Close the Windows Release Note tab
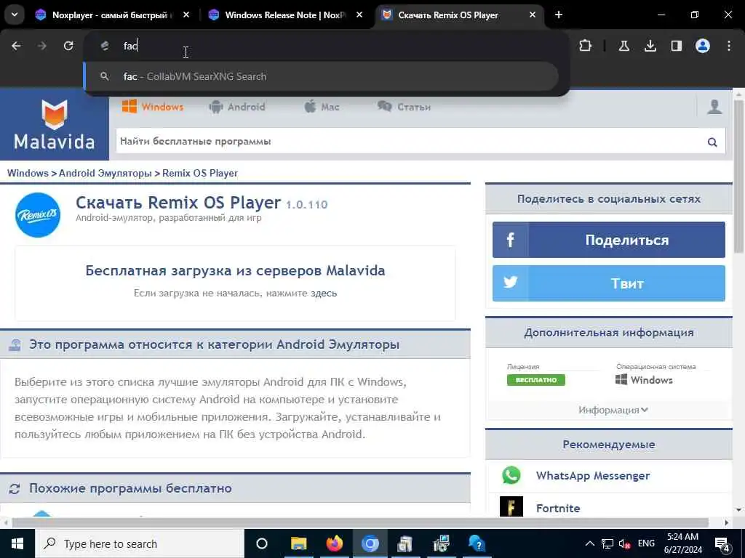745x558 pixels. tap(359, 15)
